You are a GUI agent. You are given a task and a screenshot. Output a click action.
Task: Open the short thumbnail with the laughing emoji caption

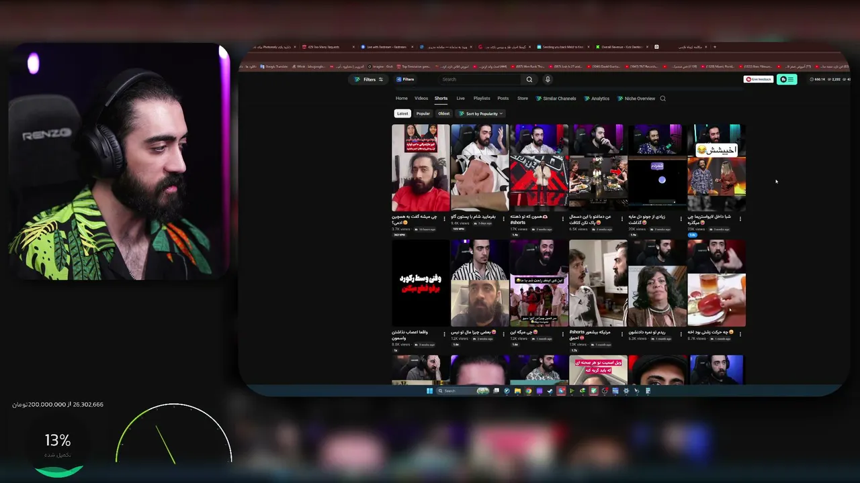(x=716, y=168)
